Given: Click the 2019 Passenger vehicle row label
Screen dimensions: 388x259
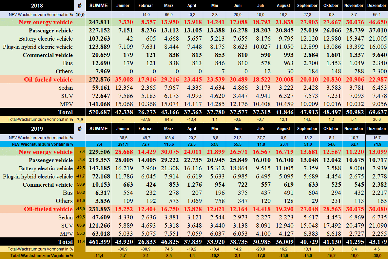Looking at the screenshot, I should point(51,160).
